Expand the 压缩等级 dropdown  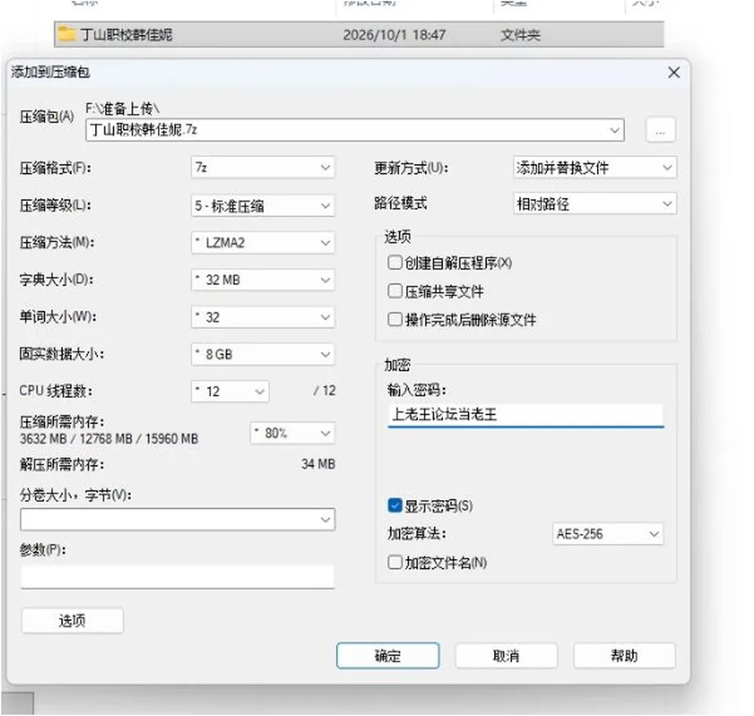pyautogui.click(x=262, y=206)
